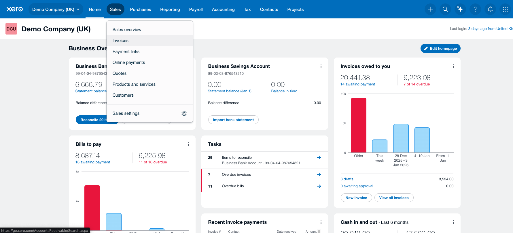Image resolution: width=513 pixels, height=233 pixels.
Task: Click arrow for Overdue bills task
Action: click(319, 186)
